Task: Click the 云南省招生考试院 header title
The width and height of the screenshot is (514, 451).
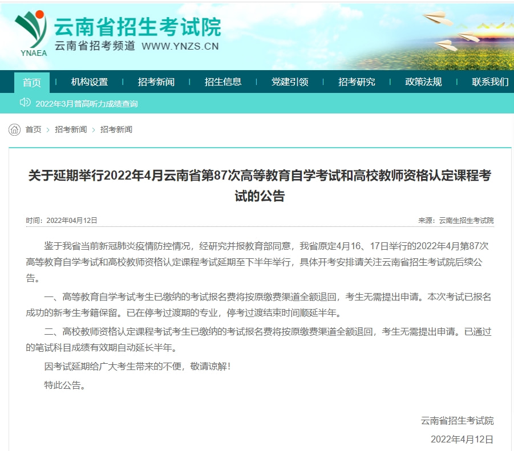Action: [137, 27]
